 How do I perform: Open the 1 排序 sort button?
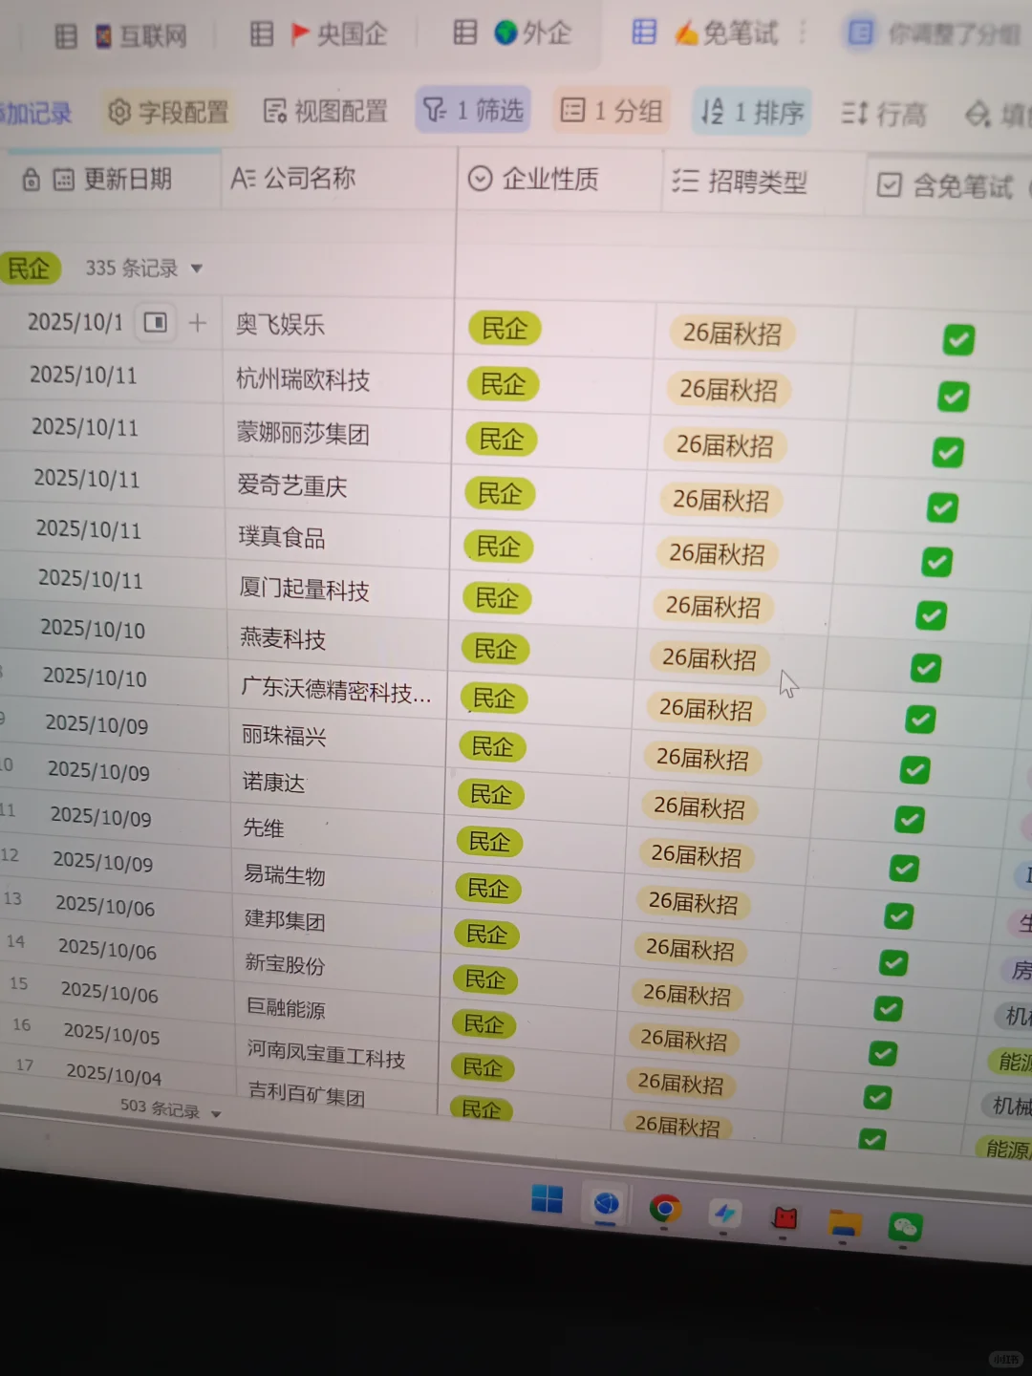click(x=752, y=112)
